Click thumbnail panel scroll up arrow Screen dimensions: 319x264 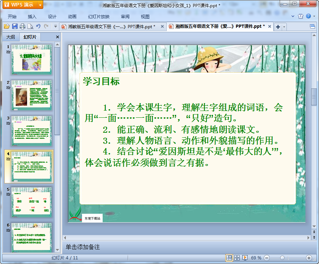57,44
